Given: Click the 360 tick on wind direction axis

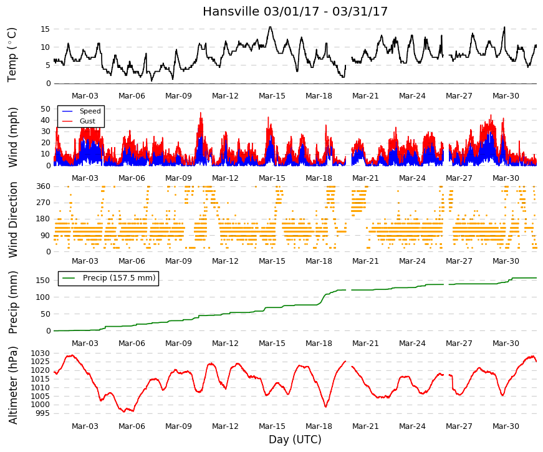Looking at the screenshot, I should pyautogui.click(x=43, y=186).
